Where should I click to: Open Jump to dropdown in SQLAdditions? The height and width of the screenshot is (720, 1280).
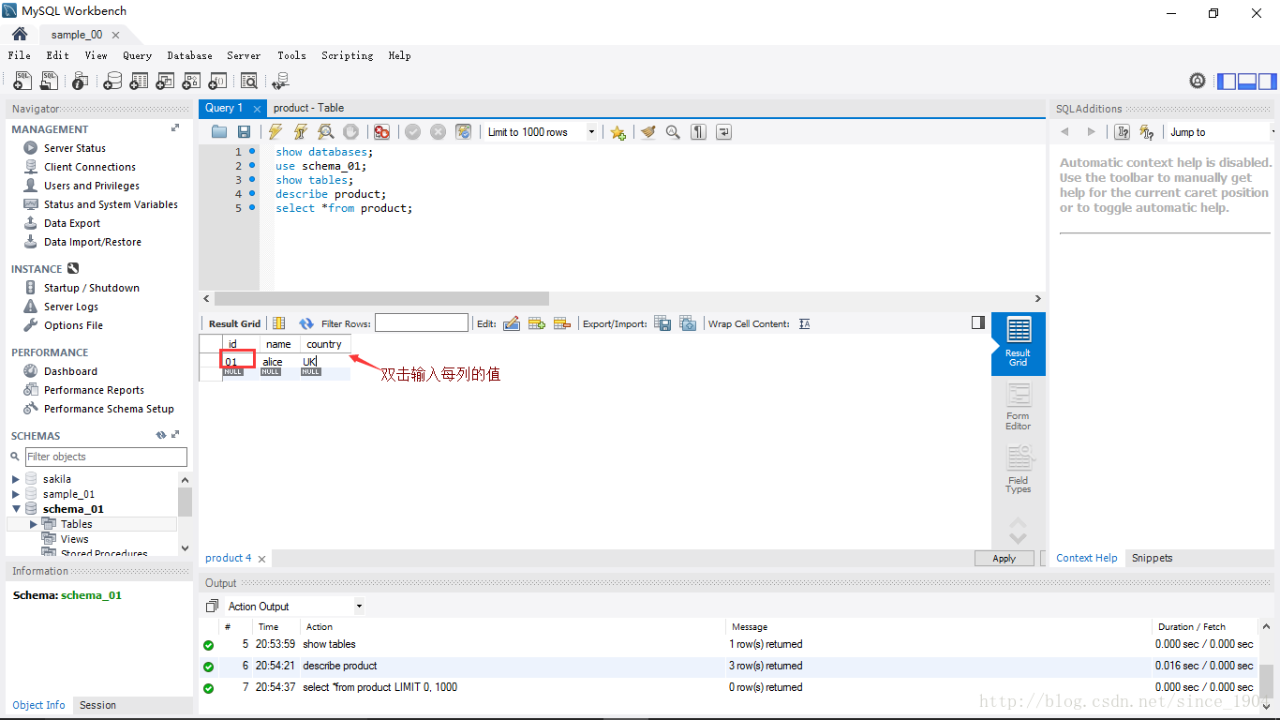(1219, 132)
